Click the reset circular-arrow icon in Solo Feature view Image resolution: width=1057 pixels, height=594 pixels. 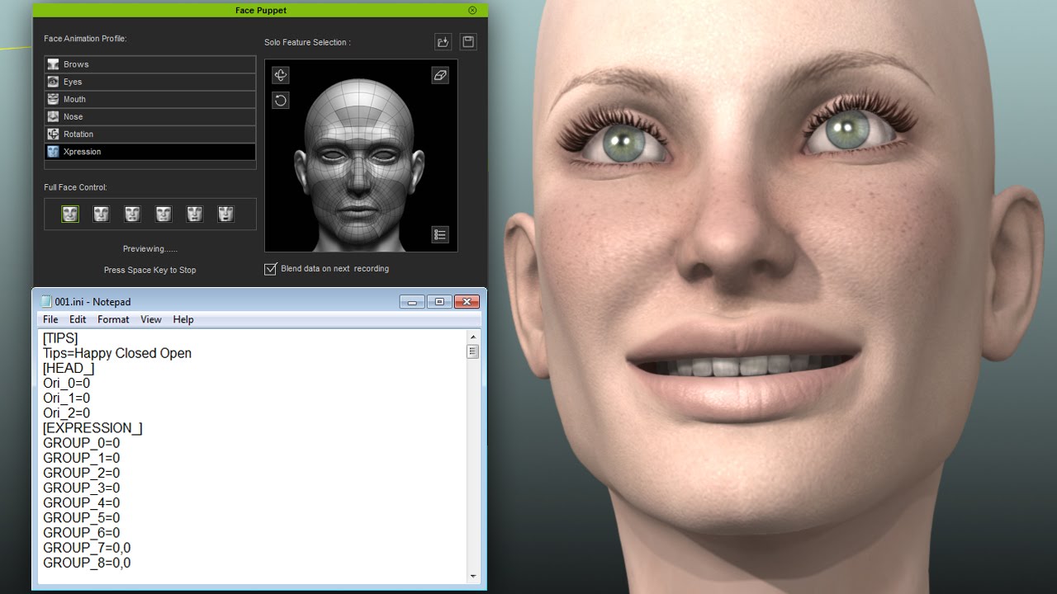tap(281, 100)
